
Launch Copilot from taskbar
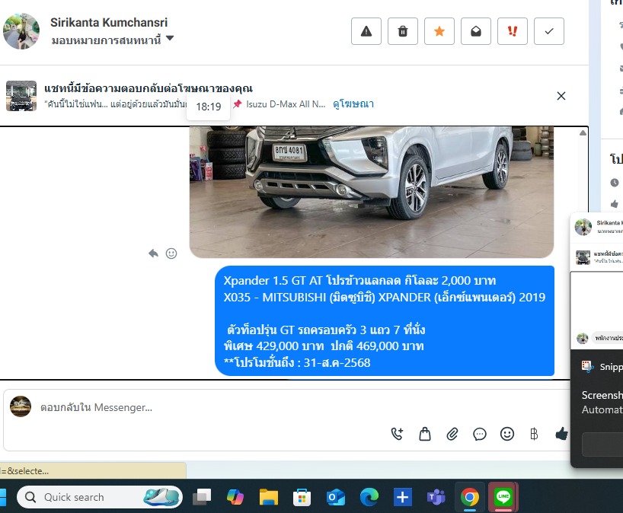coord(235,497)
